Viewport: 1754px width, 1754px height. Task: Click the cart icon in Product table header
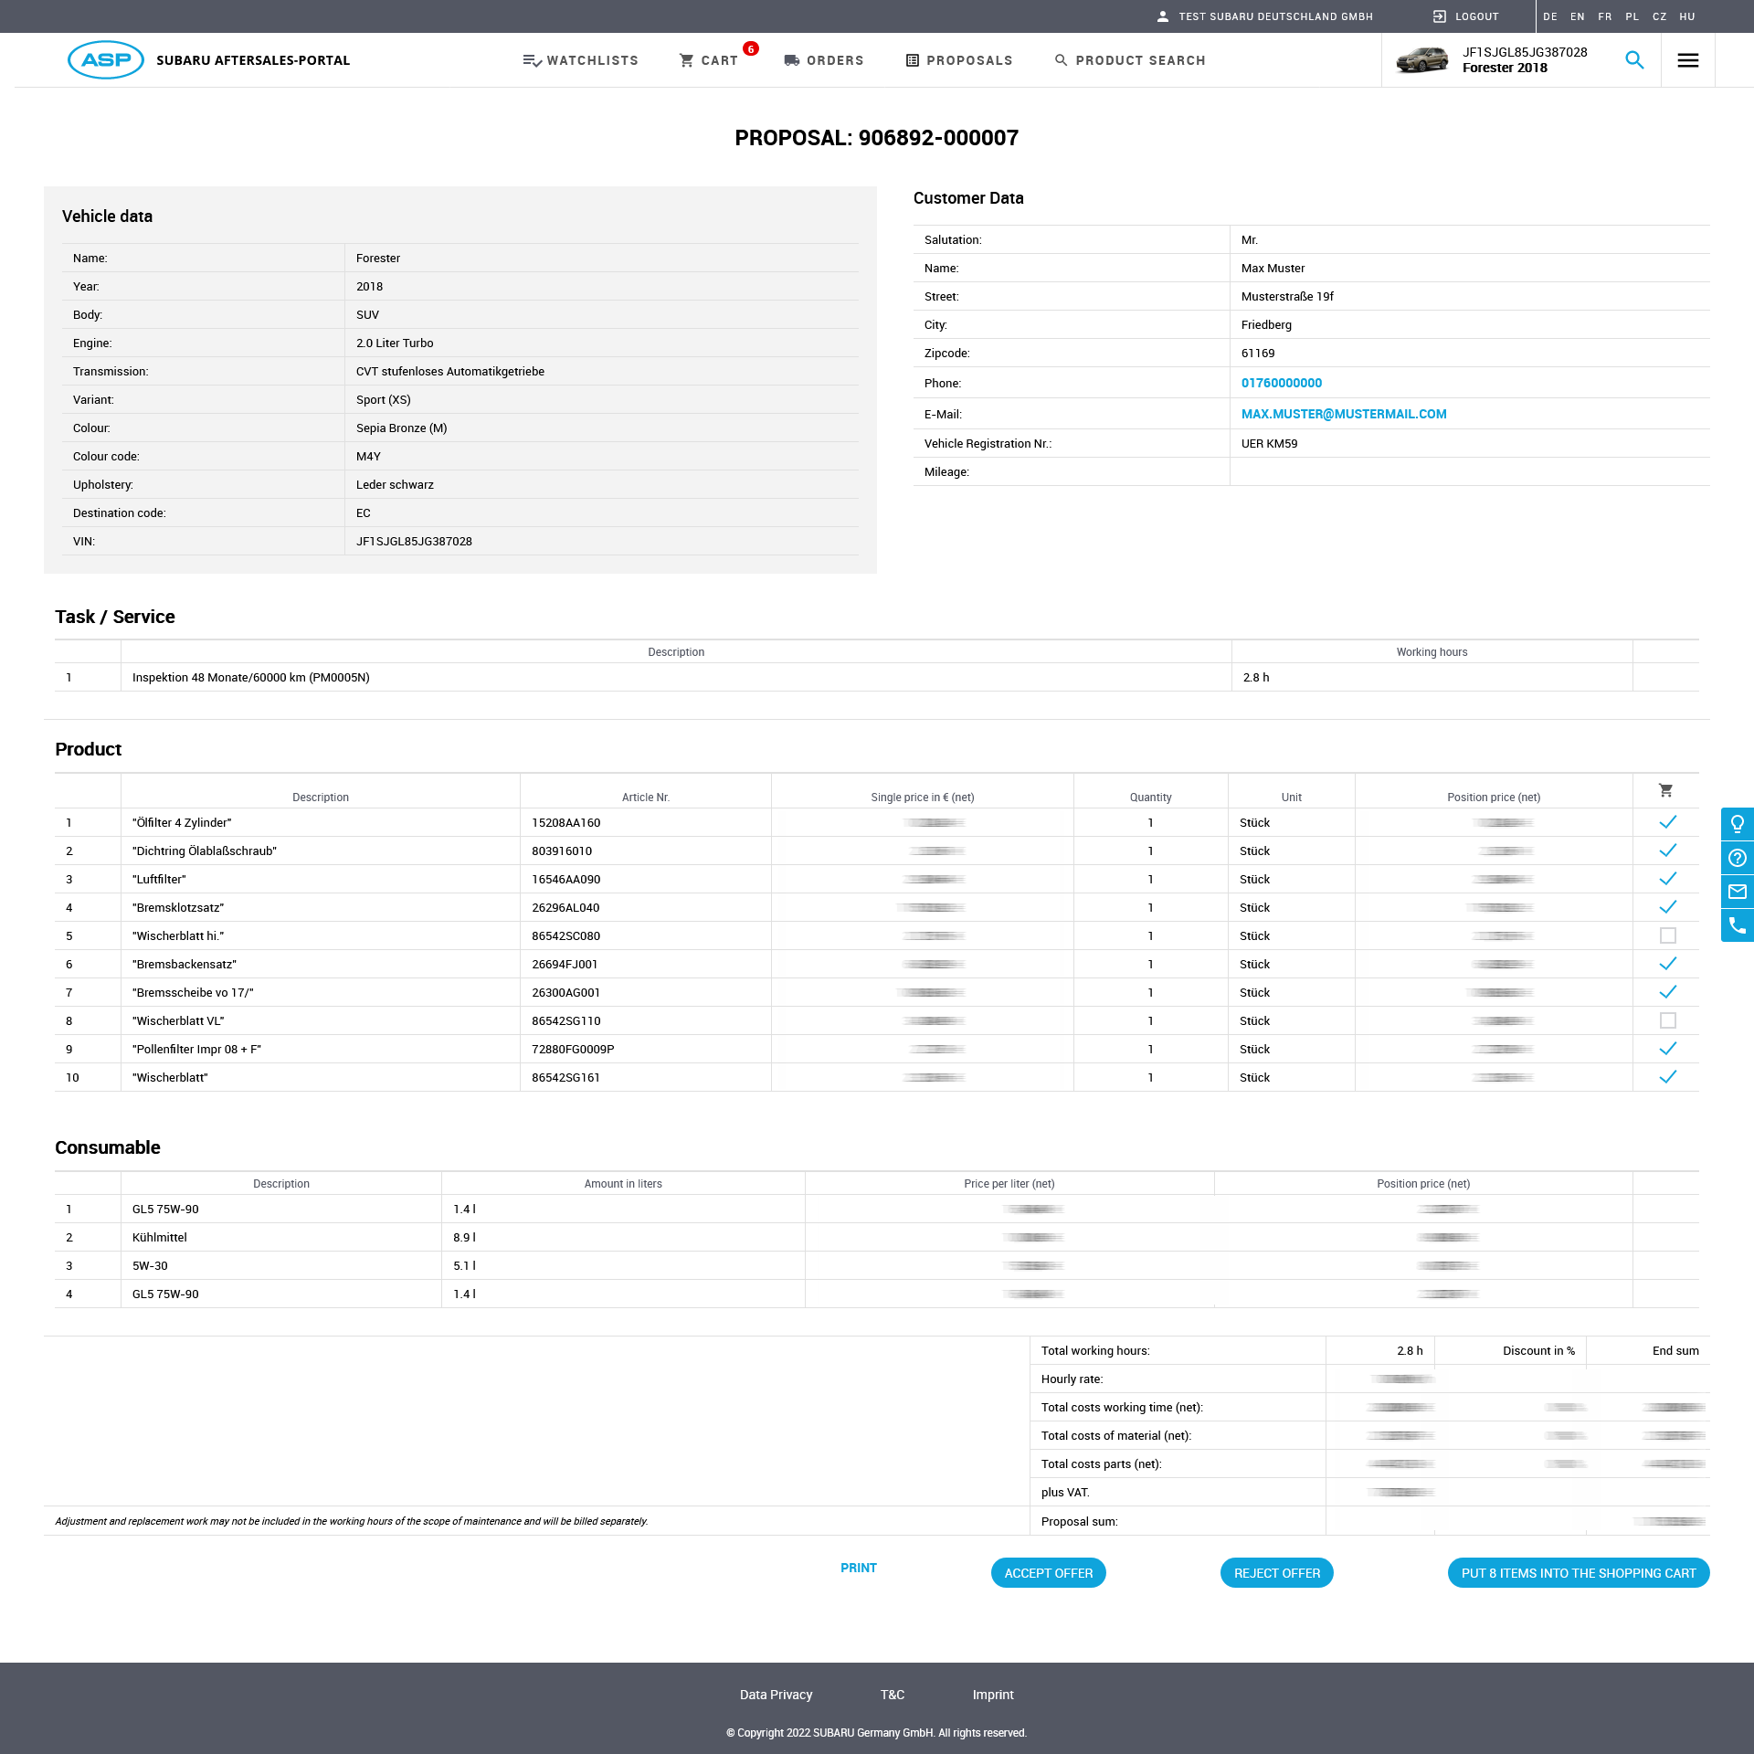[x=1665, y=790]
